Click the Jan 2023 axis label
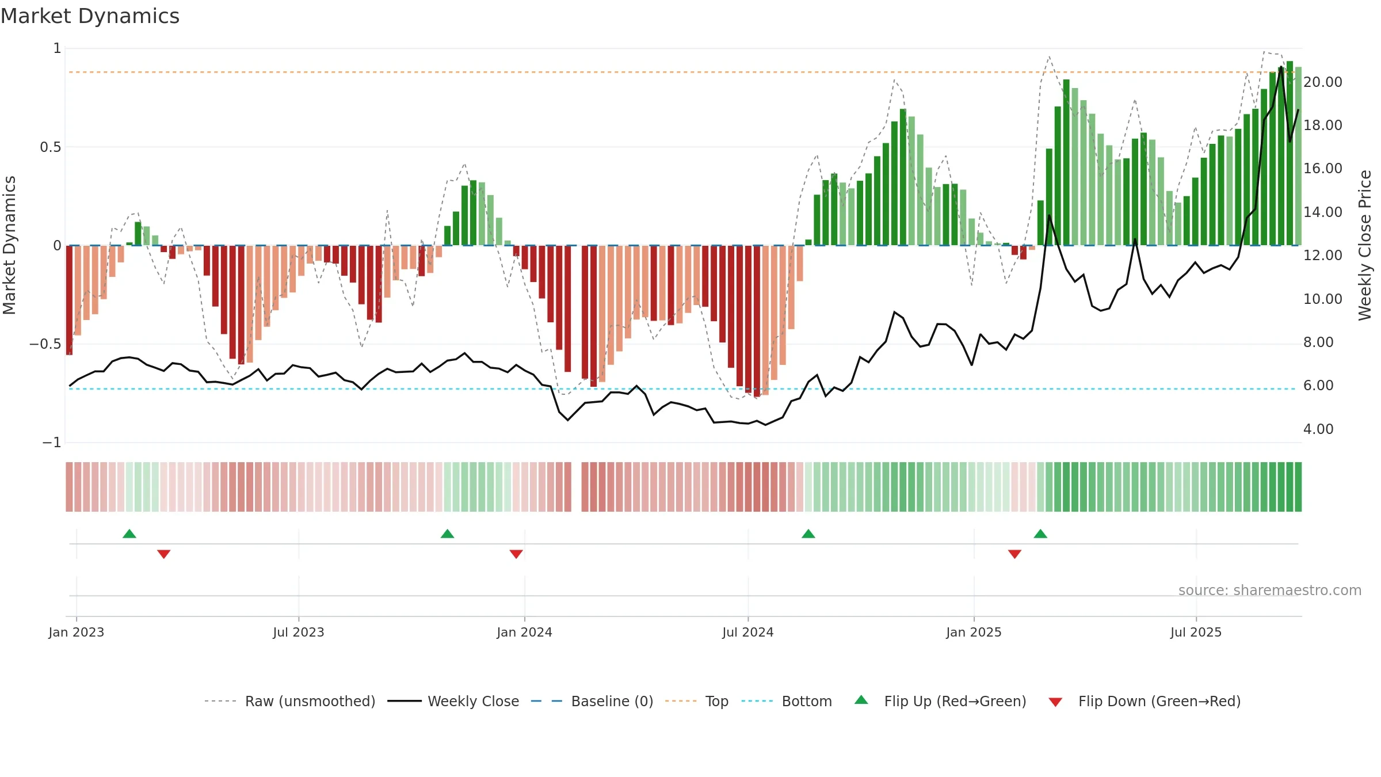 coord(77,632)
